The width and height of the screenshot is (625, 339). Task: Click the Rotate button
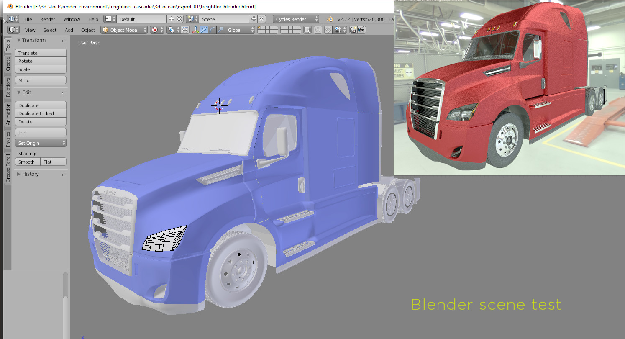pos(41,61)
